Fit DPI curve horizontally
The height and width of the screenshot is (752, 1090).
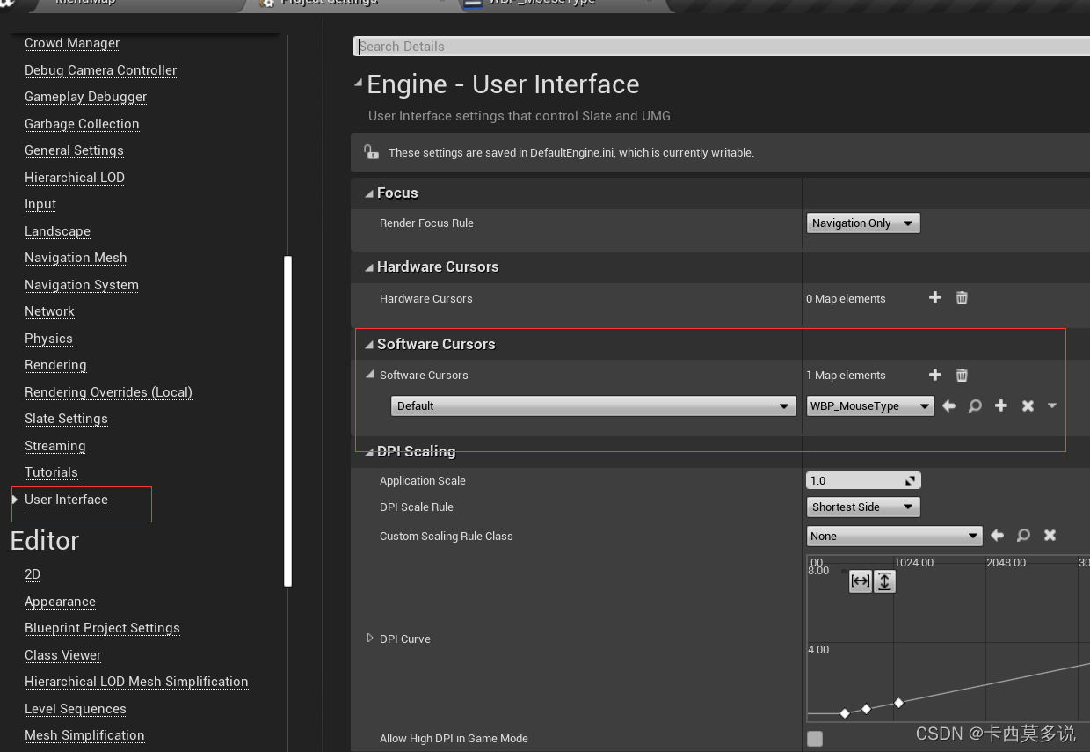tap(860, 581)
